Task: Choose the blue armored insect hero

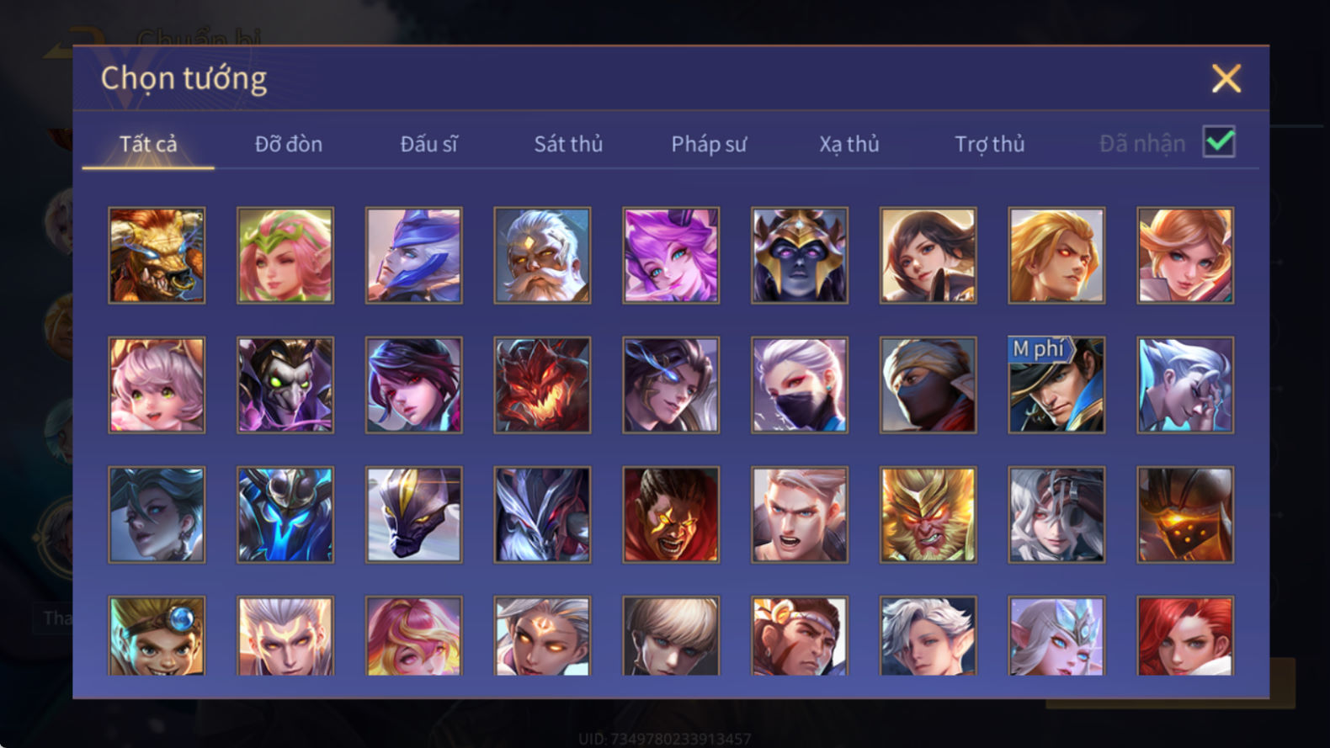Action: [x=285, y=515]
